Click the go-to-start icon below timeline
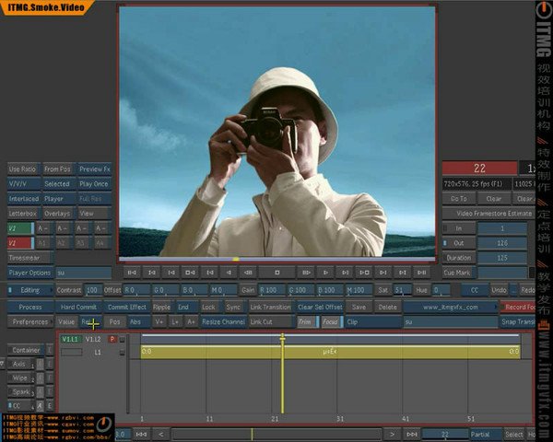This screenshot has width=553, height=442. pos(141,434)
